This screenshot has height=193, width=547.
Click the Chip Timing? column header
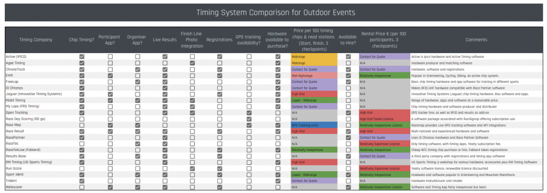[x=82, y=39]
